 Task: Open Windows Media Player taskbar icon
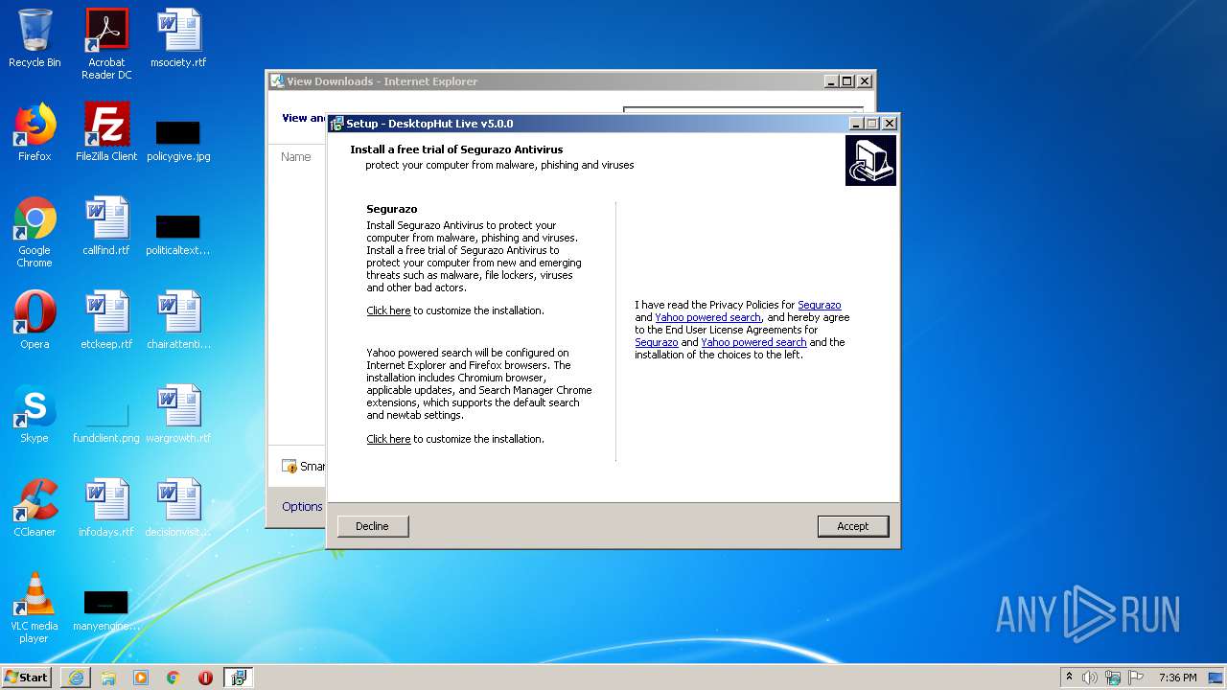pyautogui.click(x=141, y=678)
